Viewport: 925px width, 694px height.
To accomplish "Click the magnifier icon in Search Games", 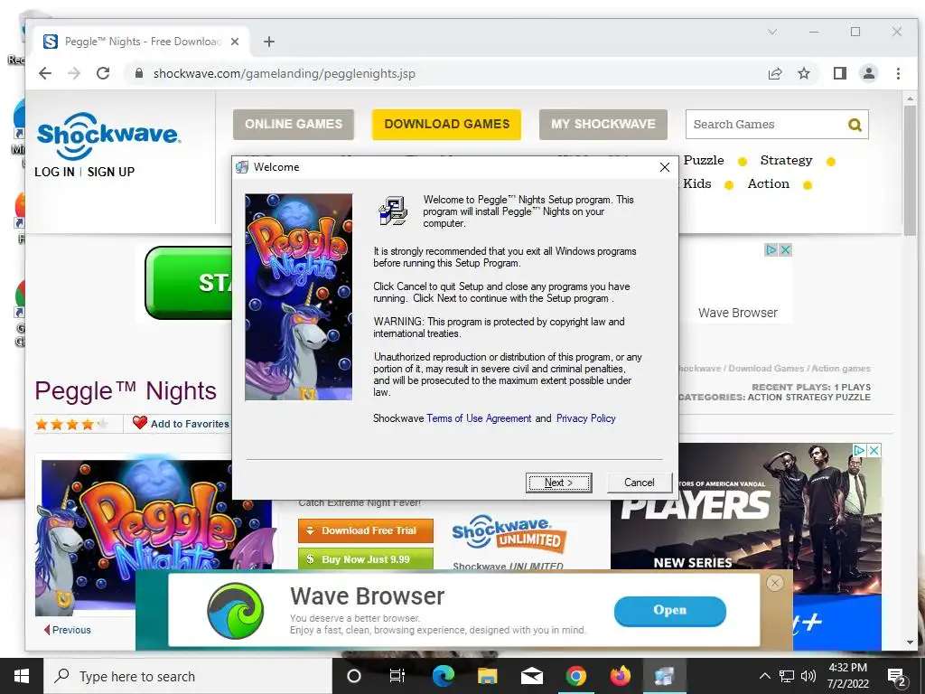I will [x=855, y=125].
